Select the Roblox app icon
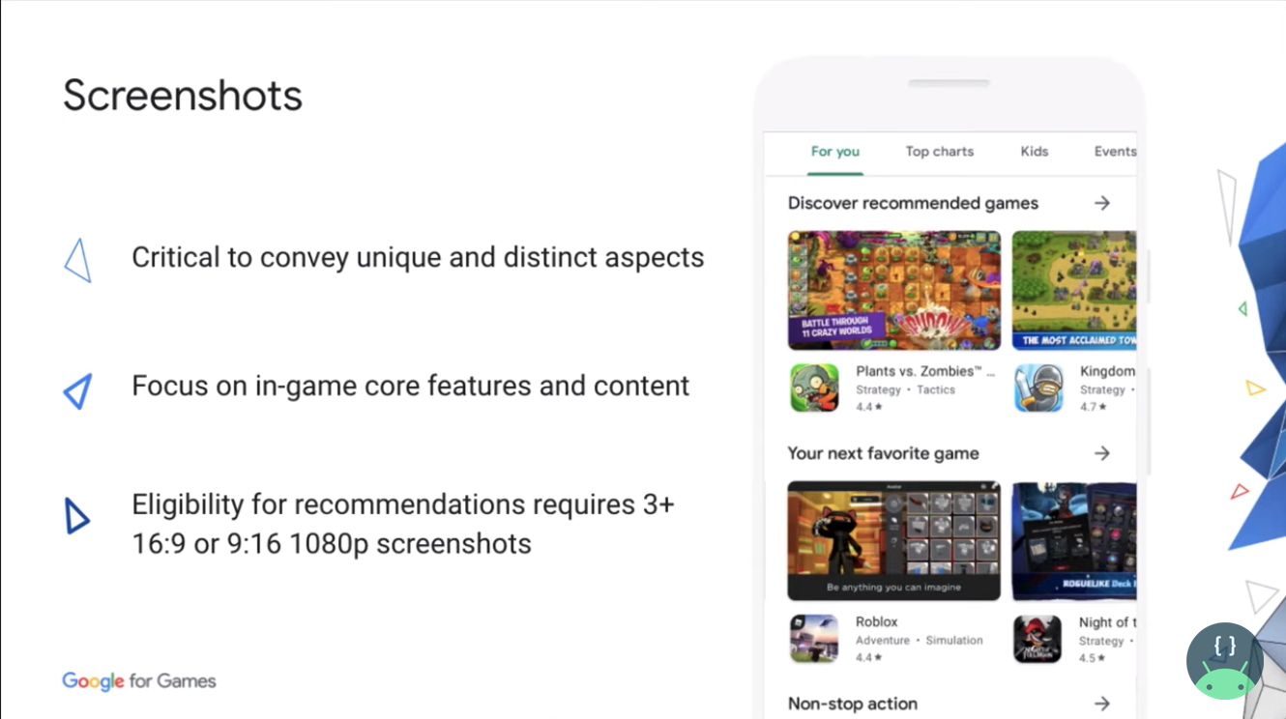The height and width of the screenshot is (719, 1286). pyautogui.click(x=814, y=638)
